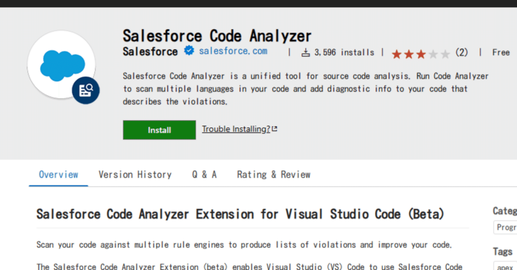The width and height of the screenshot is (517, 270).
Task: Click the 3,596 installs count
Action: pyautogui.click(x=344, y=52)
